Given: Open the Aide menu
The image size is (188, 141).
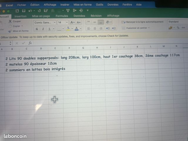Looking at the screenshot, I should [x=139, y=5].
